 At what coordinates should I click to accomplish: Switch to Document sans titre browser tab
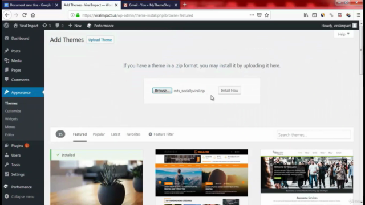31,5
